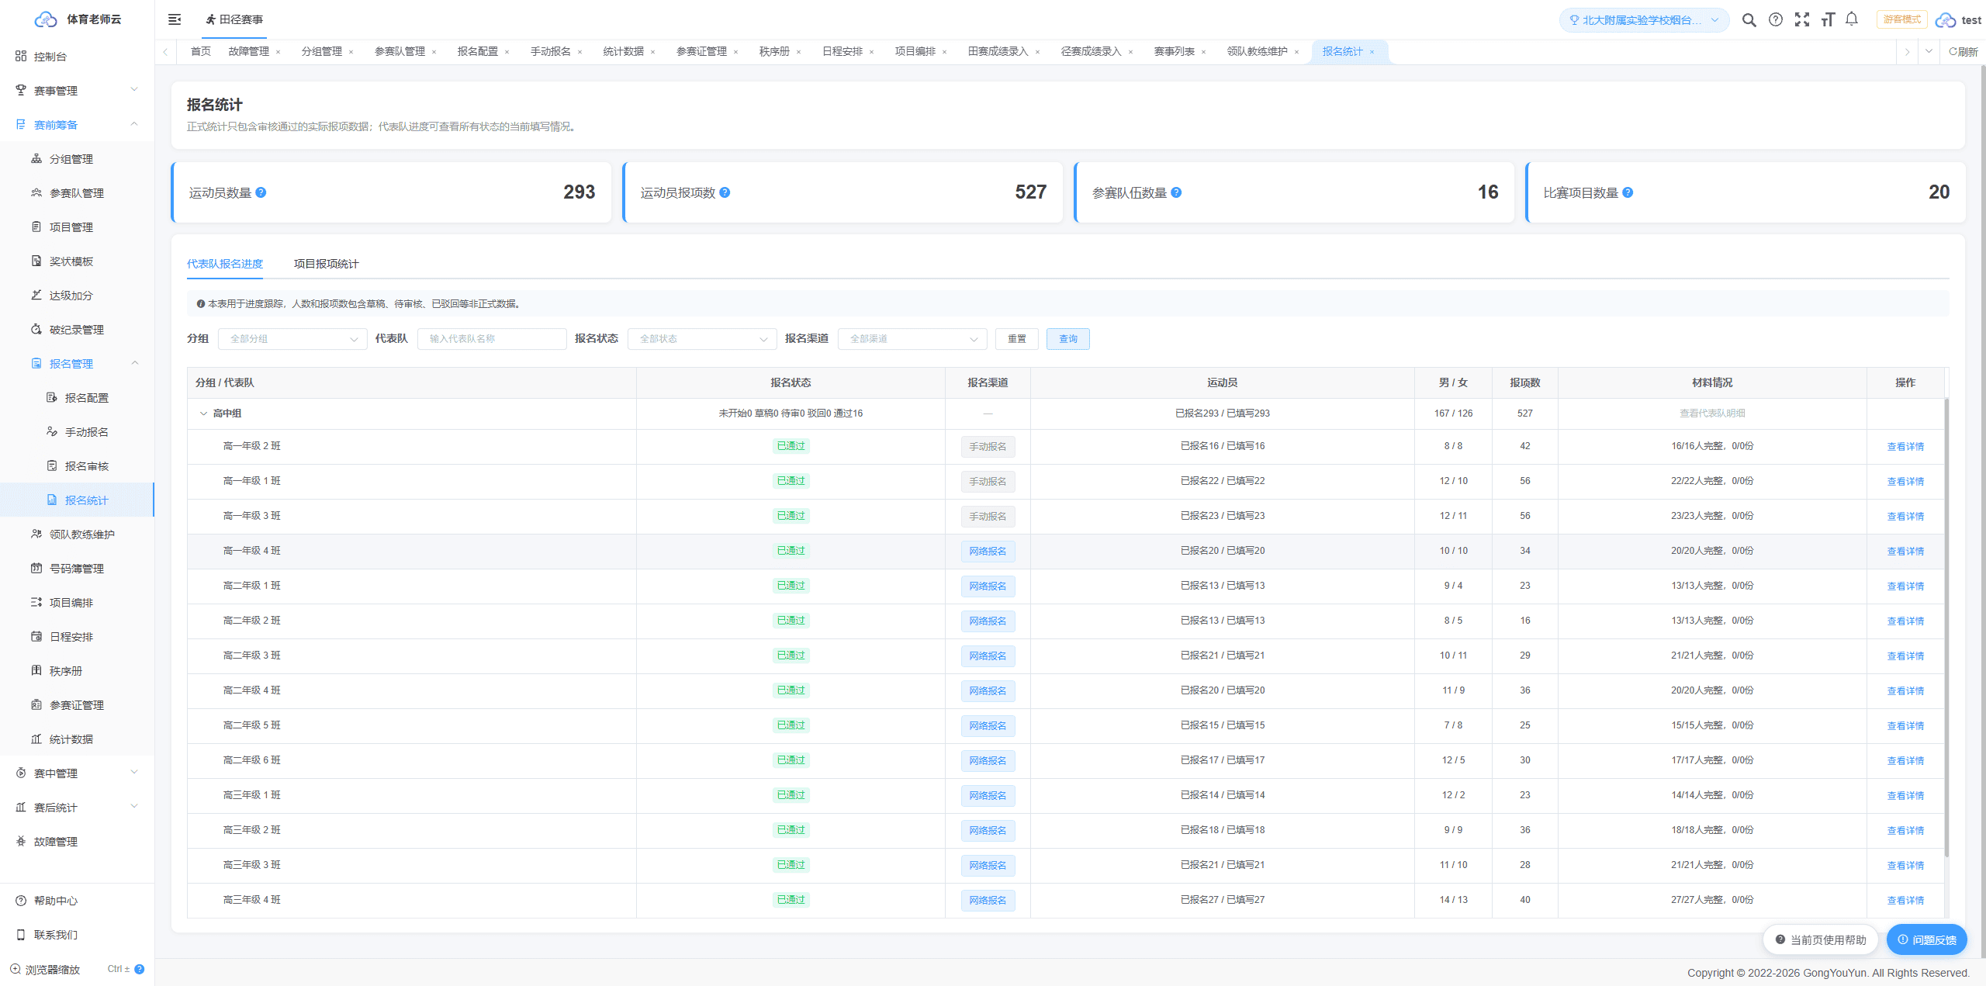1986x986 pixels.
Task: Open the search icon in header
Action: pyautogui.click(x=1749, y=20)
